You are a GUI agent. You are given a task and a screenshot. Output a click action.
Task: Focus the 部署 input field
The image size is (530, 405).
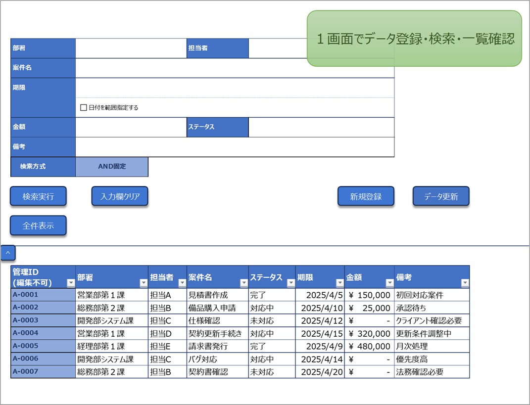[x=131, y=48]
